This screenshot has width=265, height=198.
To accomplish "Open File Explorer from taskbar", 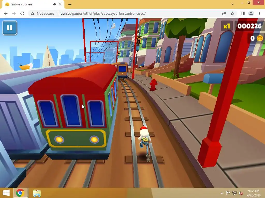I will 37,193.
